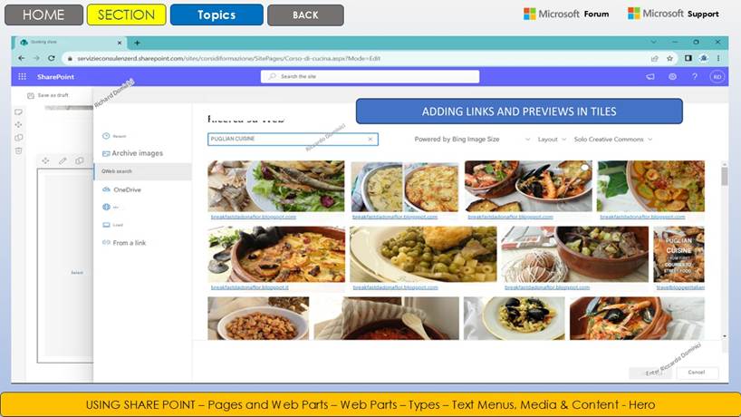Open the Layout dropdown
741x417 pixels.
552,140
